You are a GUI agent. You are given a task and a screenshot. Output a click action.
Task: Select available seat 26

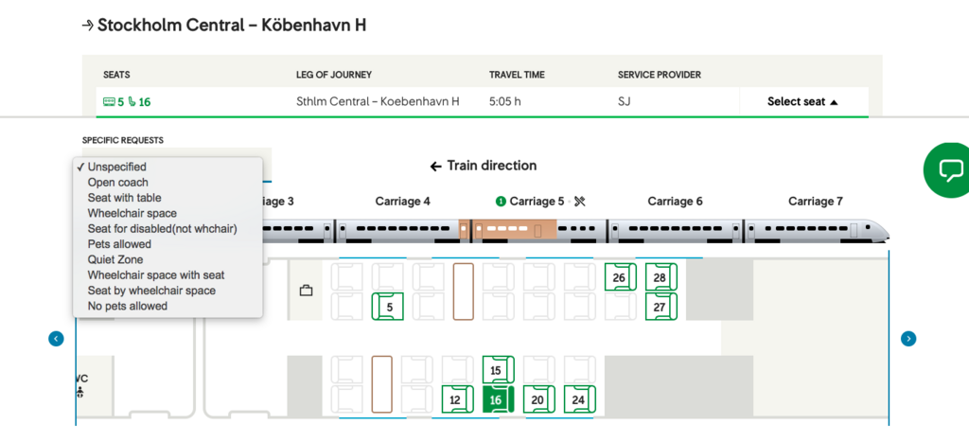(x=619, y=277)
